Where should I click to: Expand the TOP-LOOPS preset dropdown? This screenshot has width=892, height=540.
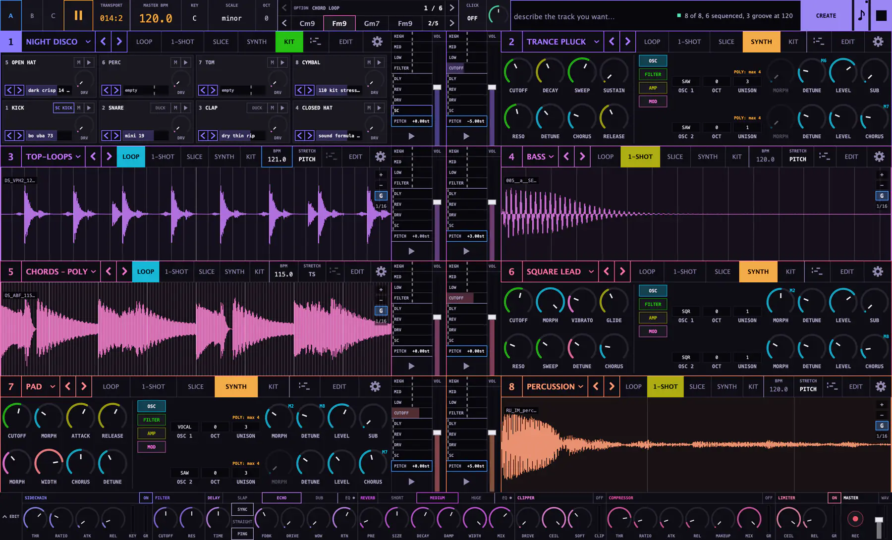pos(78,157)
